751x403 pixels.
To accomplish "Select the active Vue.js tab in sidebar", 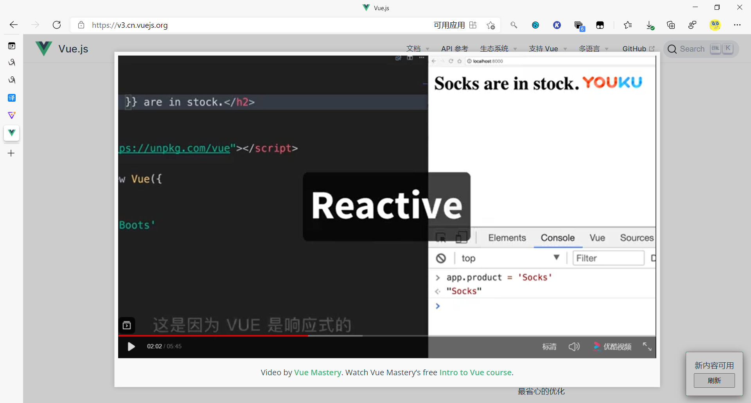I will pos(12,133).
